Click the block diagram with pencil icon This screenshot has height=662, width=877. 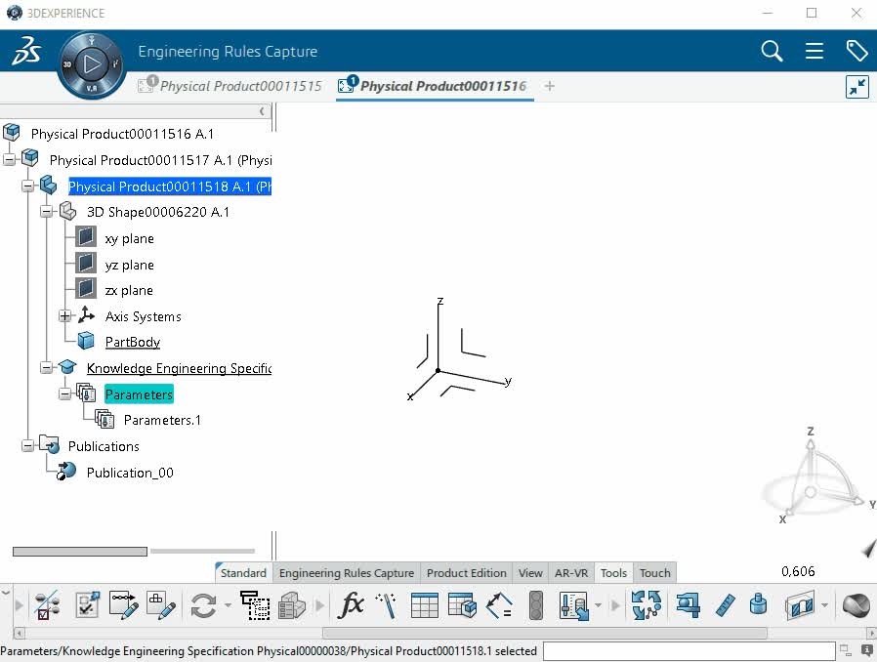[161, 605]
